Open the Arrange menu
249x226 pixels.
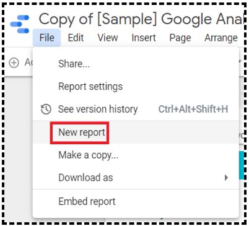221,38
